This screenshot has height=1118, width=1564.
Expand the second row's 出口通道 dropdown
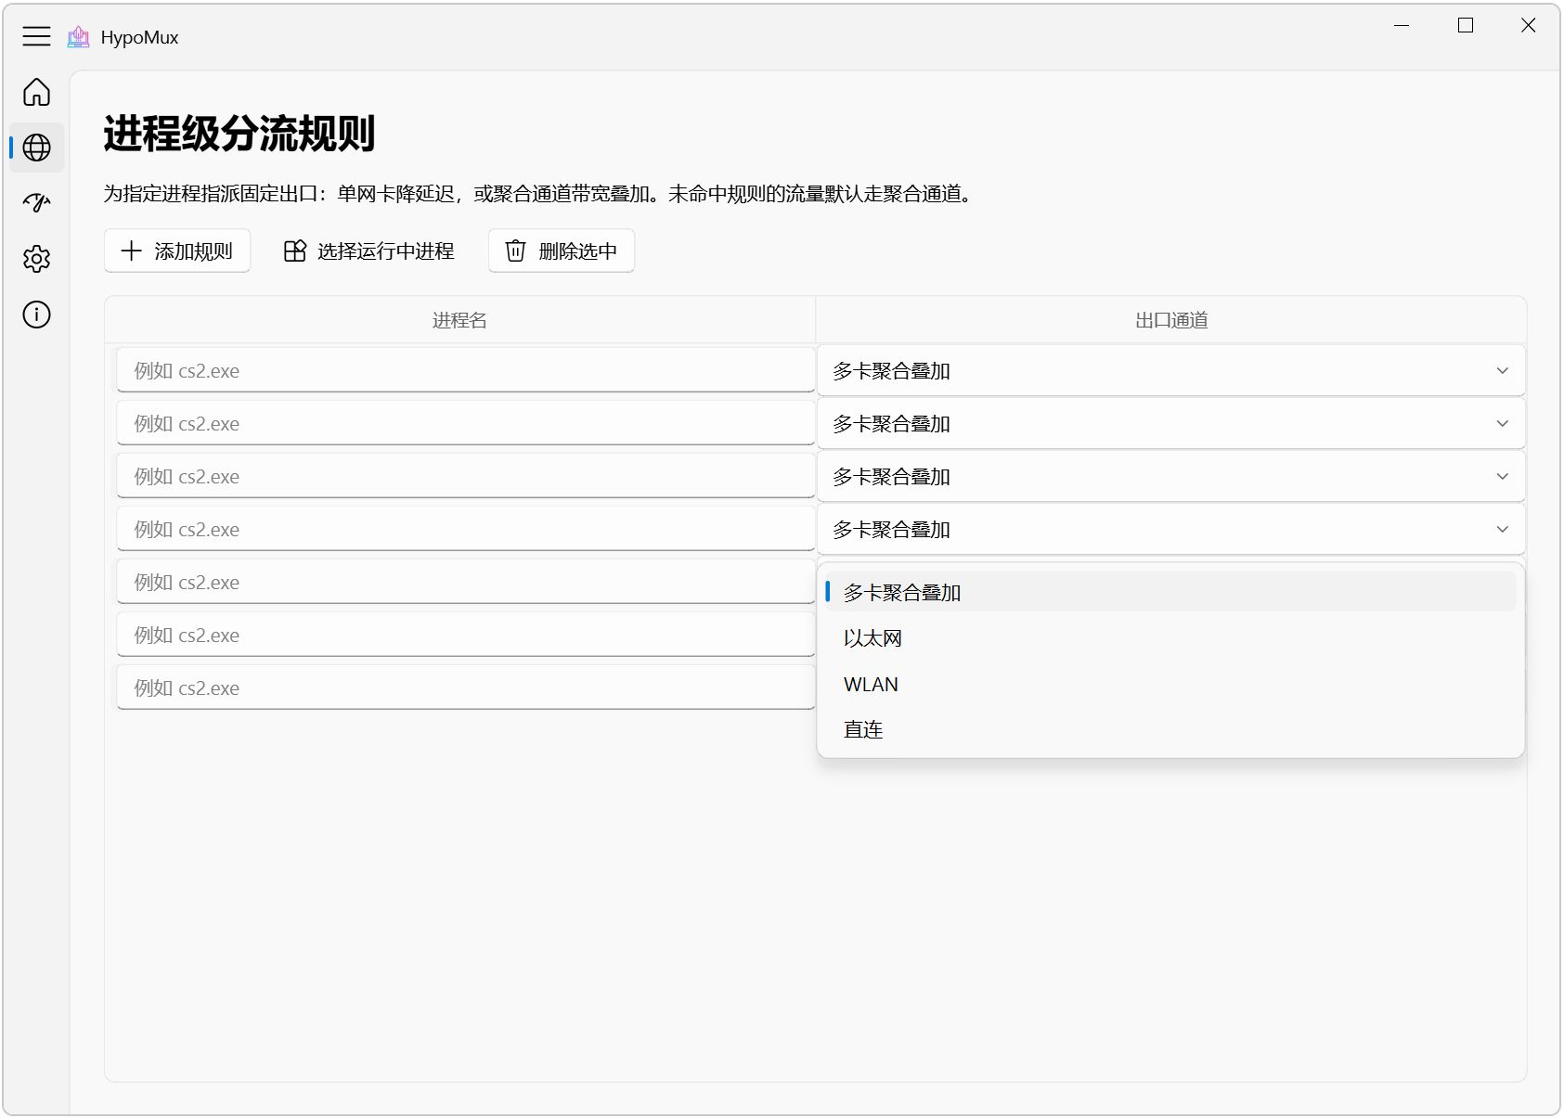click(1171, 424)
